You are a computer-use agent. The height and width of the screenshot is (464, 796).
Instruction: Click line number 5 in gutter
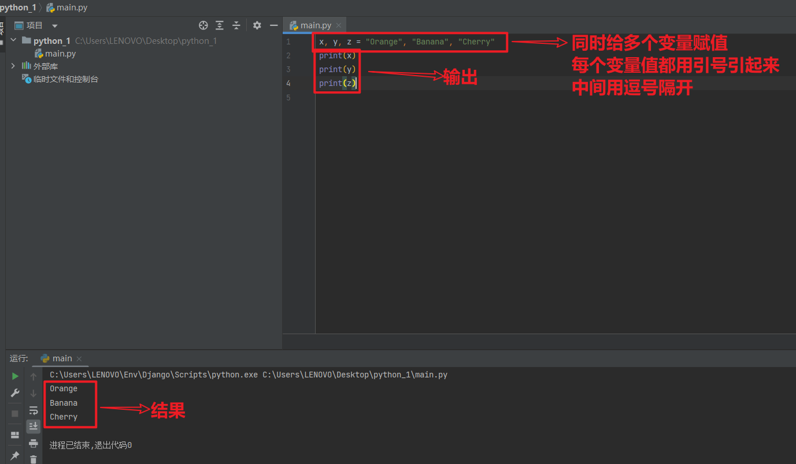288,98
